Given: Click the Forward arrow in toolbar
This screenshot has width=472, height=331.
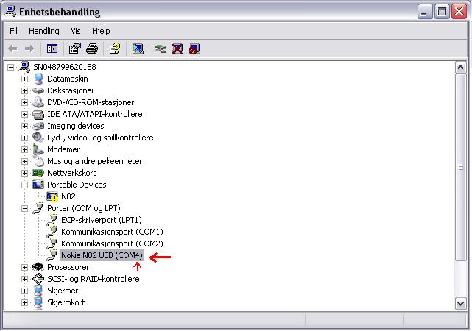Looking at the screenshot, I should coord(29,49).
